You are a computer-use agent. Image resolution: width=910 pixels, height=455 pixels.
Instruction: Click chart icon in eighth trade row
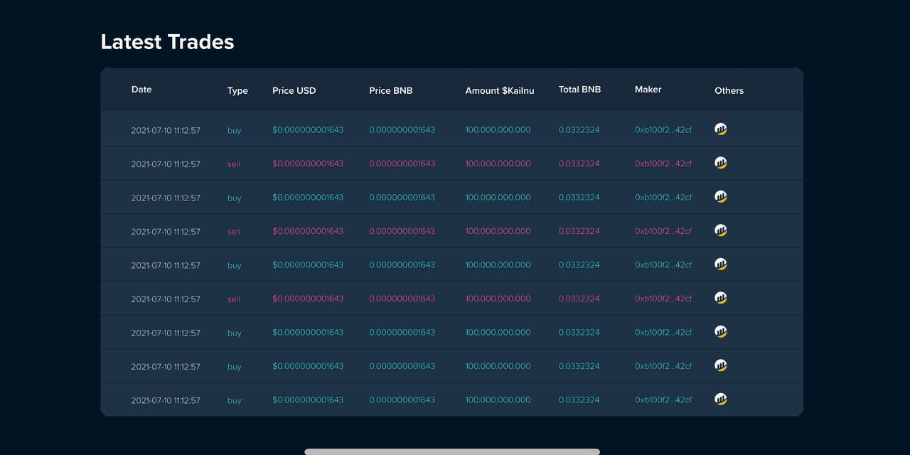tap(720, 365)
